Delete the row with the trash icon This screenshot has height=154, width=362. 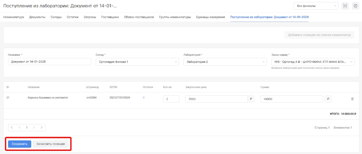click(x=352, y=99)
